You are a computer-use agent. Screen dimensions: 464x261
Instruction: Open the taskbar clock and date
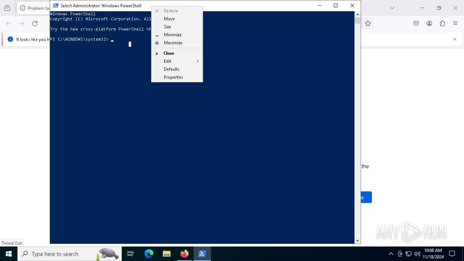[x=433, y=254]
